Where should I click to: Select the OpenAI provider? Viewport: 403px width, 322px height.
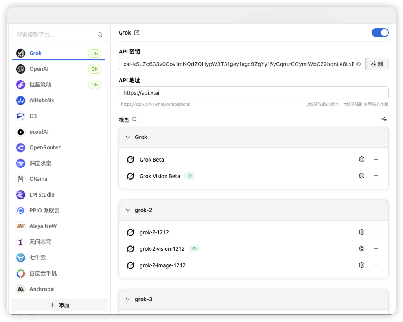59,69
